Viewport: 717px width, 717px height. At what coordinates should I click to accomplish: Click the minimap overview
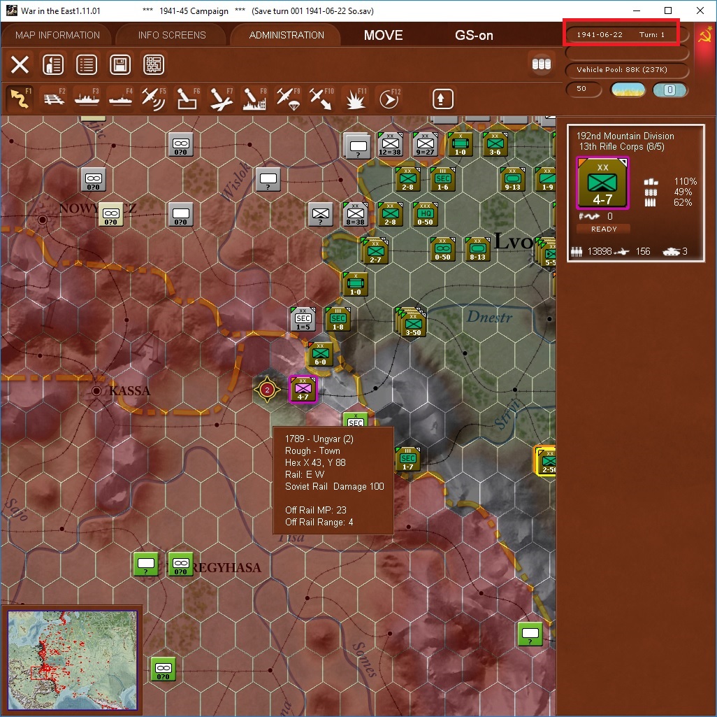point(72,660)
